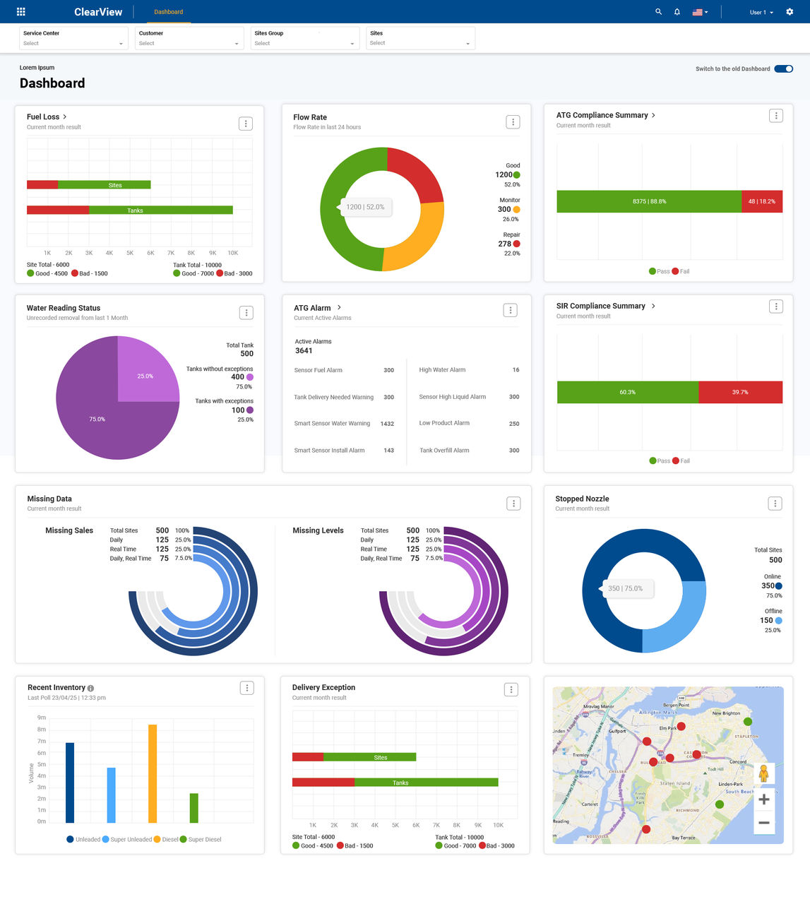Open the language flag selector
The width and height of the screenshot is (810, 904).
(x=700, y=12)
